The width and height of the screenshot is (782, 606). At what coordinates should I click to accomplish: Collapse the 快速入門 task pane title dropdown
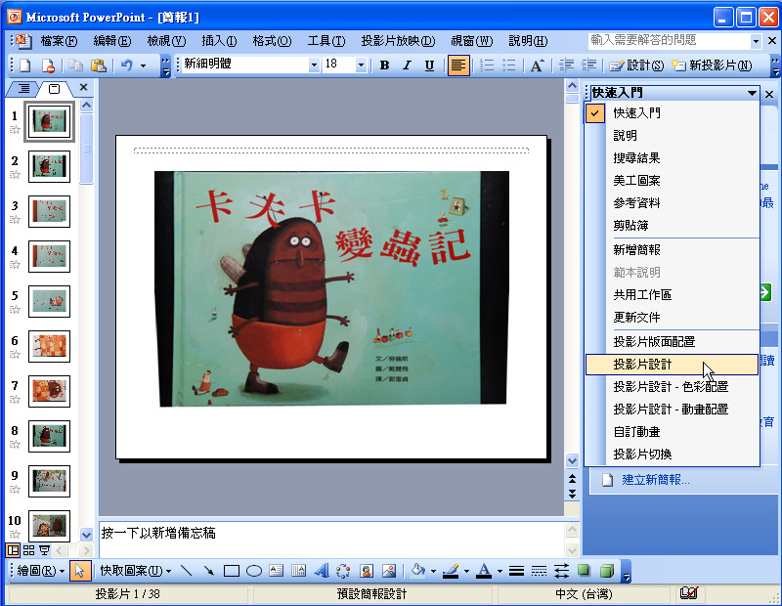pos(752,93)
